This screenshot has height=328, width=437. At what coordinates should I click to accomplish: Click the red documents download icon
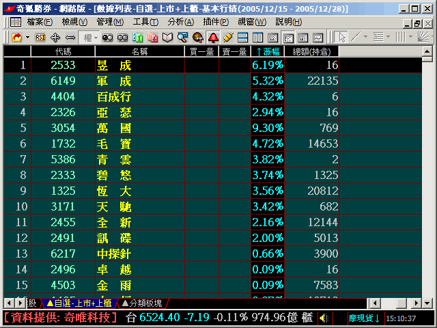point(153,38)
